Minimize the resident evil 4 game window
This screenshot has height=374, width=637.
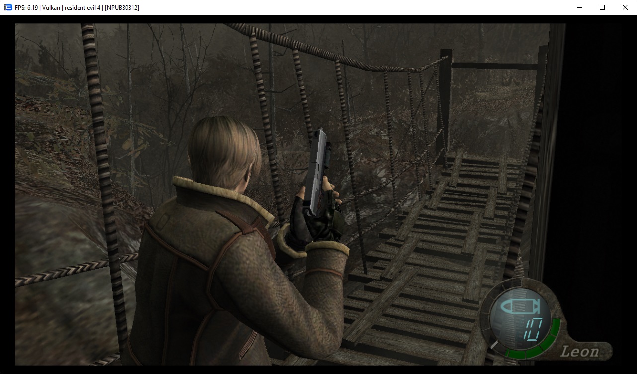pyautogui.click(x=579, y=7)
